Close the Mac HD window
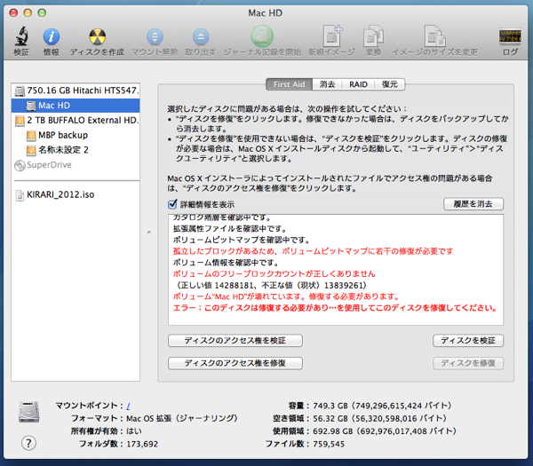533x466 pixels. [x=13, y=13]
